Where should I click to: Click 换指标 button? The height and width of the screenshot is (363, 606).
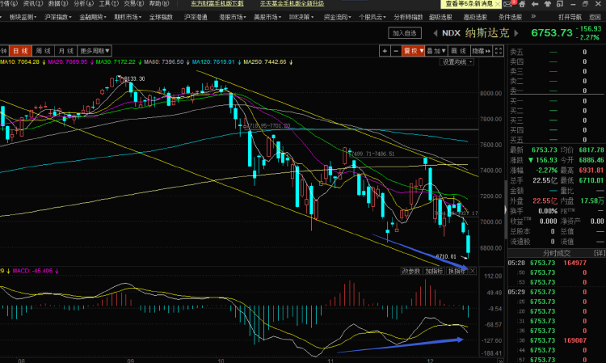point(457,271)
